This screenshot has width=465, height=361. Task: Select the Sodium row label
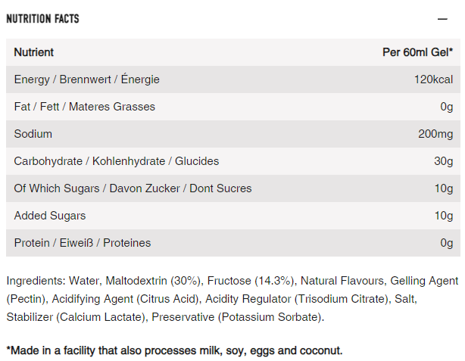coord(33,134)
